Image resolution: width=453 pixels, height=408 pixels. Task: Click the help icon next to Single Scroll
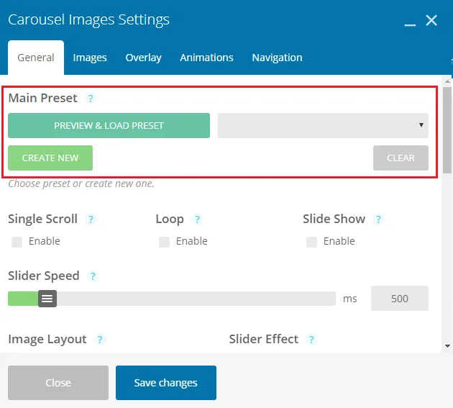click(x=91, y=219)
